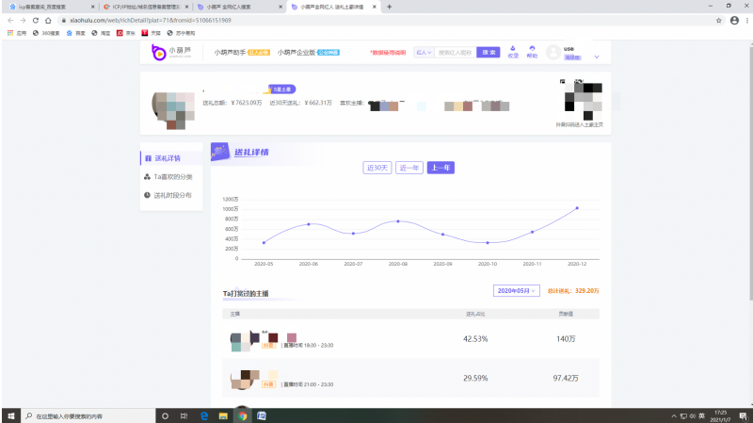753x423 pixels.
Task: Switch chart range to 近一年
Action: pyautogui.click(x=409, y=168)
